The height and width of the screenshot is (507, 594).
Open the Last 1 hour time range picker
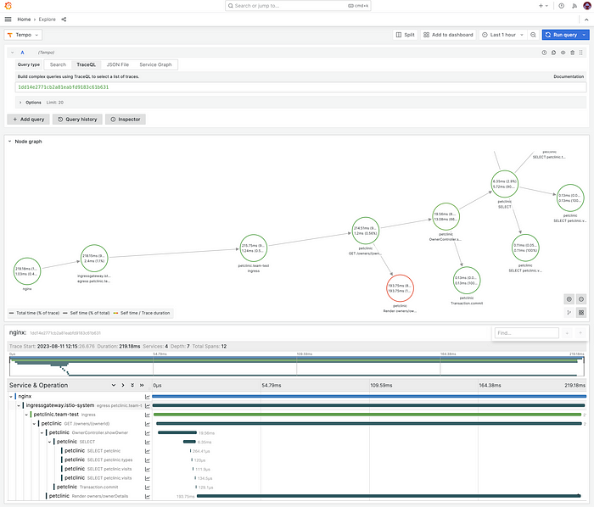point(502,35)
